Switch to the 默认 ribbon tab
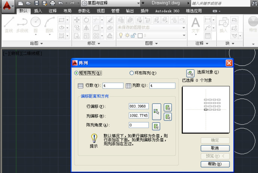The height and width of the screenshot is (173, 258). pos(23,11)
